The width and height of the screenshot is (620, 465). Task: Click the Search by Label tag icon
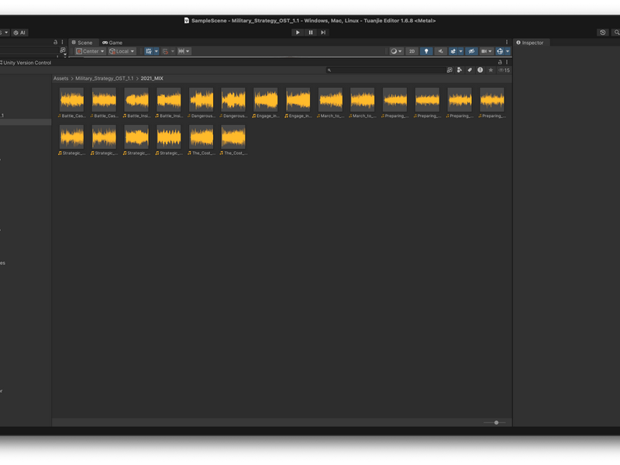click(470, 70)
